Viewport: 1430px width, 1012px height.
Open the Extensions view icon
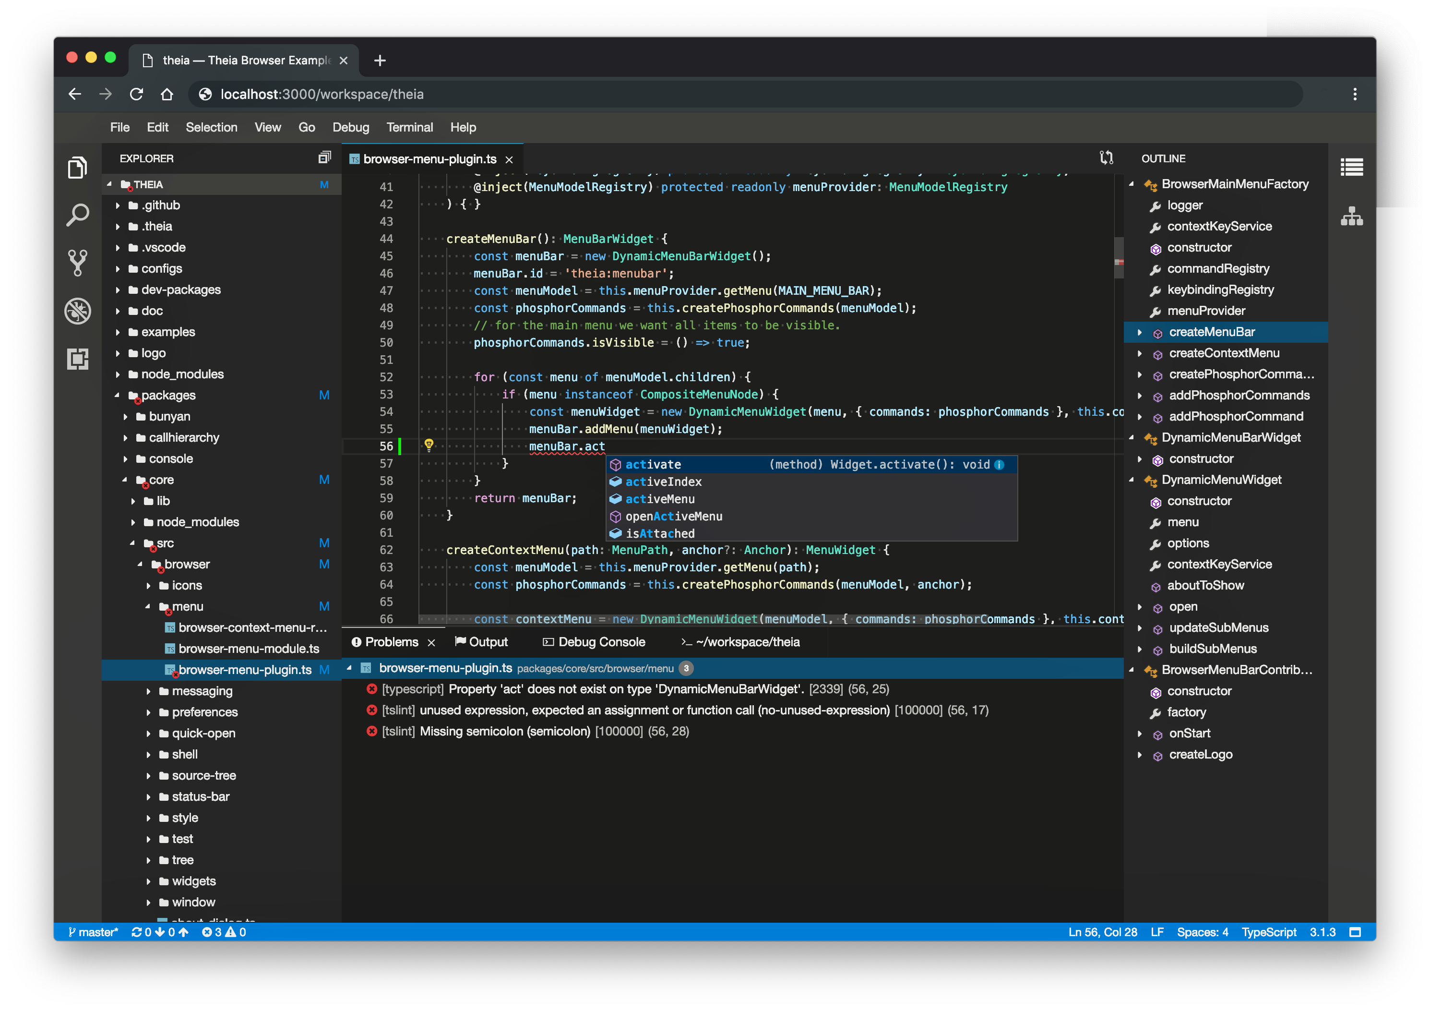click(x=77, y=358)
